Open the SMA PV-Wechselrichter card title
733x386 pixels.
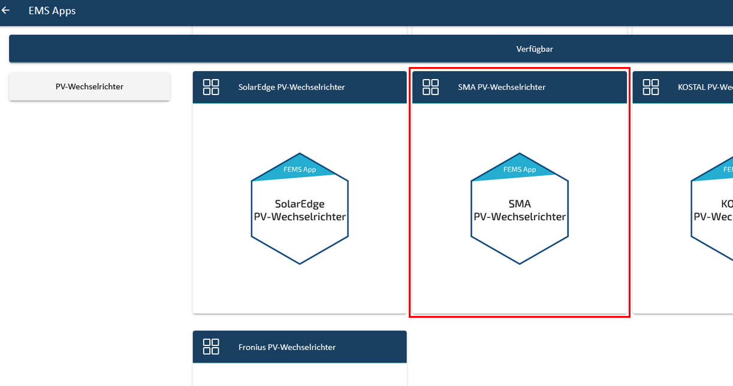tap(502, 87)
